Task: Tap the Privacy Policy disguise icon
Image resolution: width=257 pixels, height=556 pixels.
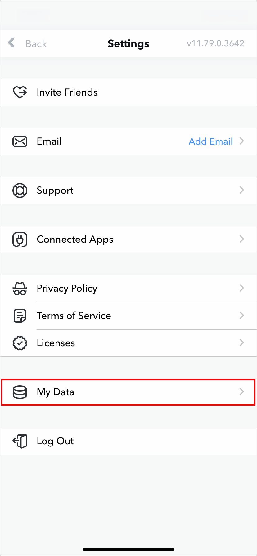Action: [20, 289]
